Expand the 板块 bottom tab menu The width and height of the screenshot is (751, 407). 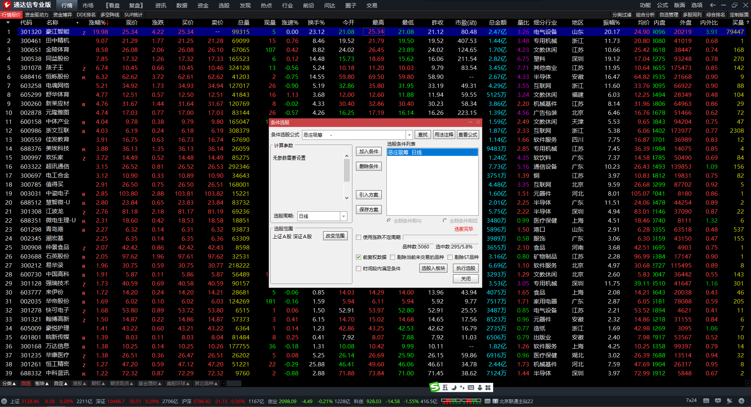[x=42, y=384]
